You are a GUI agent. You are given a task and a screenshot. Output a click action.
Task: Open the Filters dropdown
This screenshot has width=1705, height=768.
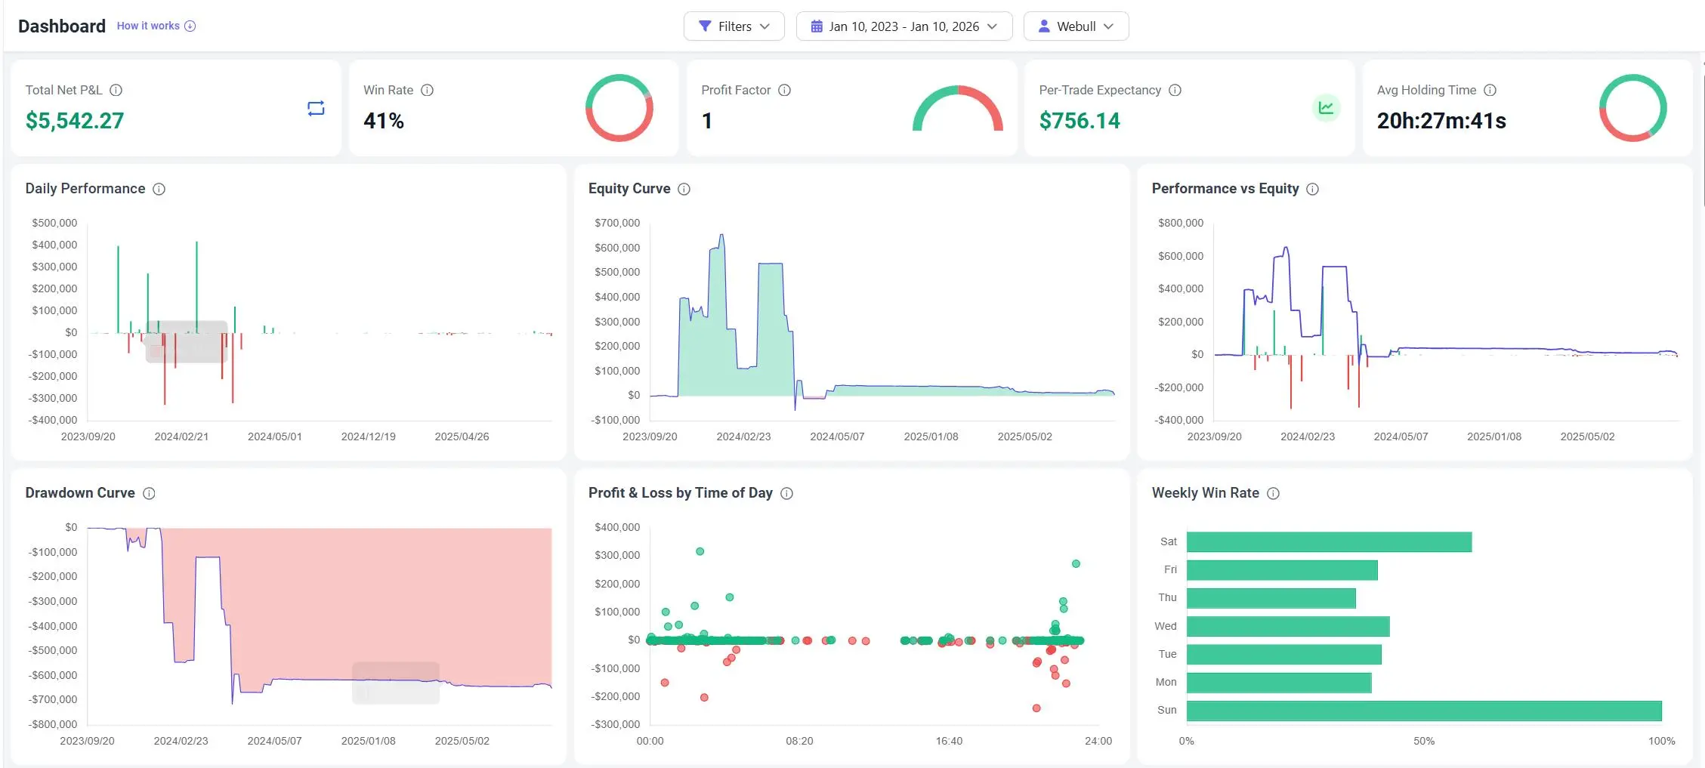pos(734,26)
